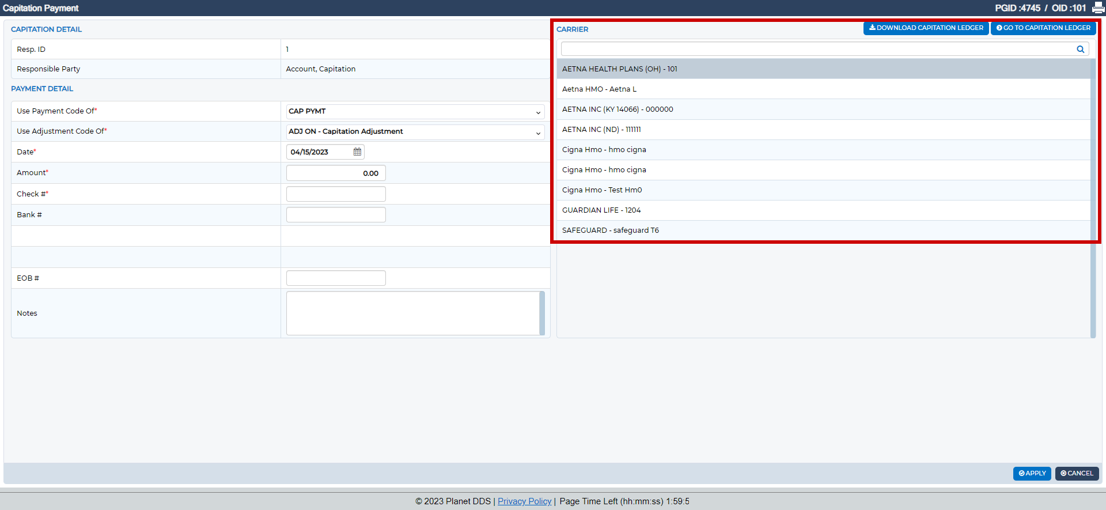Open the Use Adjustment Code Of dropdown
1106x510 pixels.
tap(415, 131)
